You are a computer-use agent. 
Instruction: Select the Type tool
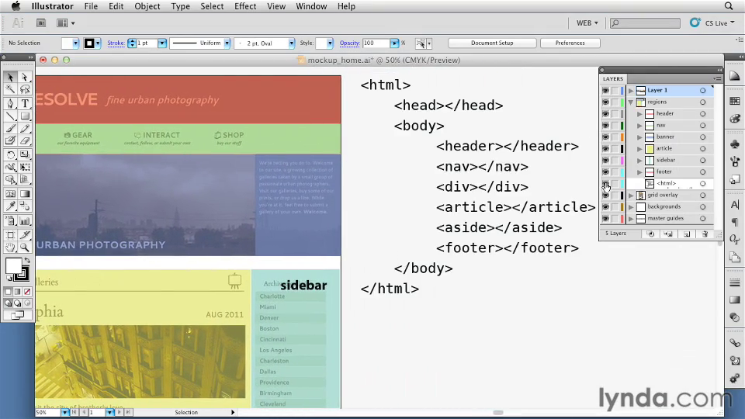pos(25,103)
